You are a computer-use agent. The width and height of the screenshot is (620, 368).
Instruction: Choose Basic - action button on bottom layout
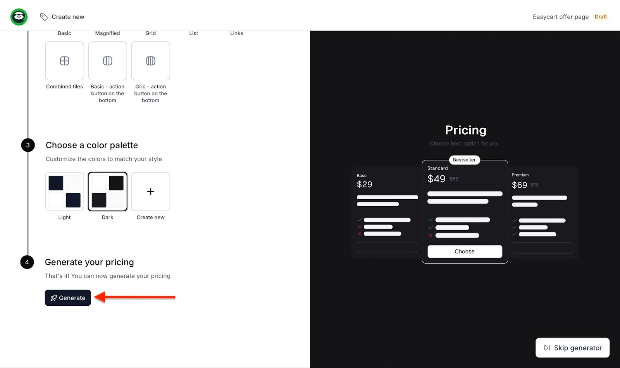point(108,61)
